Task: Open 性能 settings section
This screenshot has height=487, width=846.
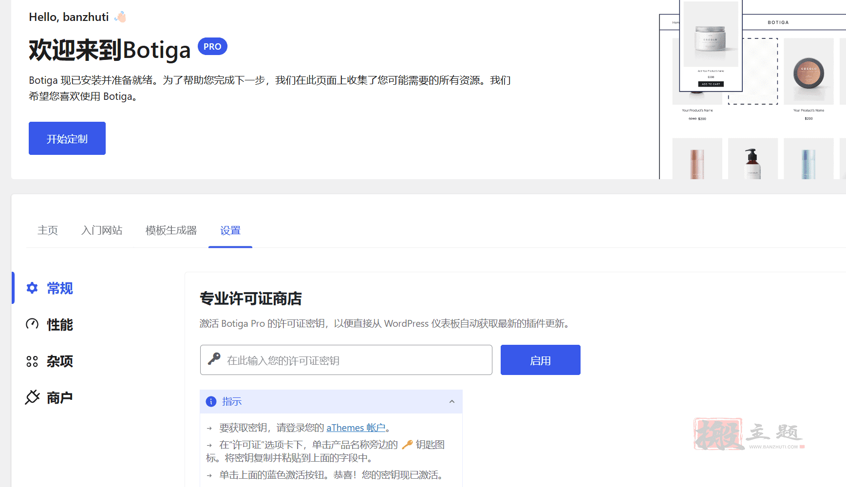Action: (x=60, y=325)
